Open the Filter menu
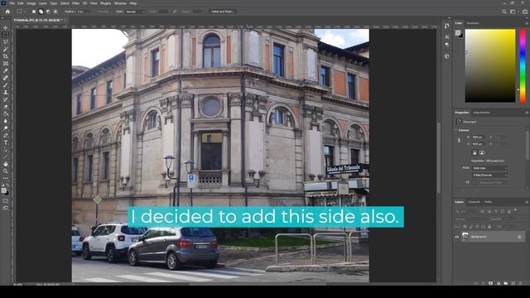 (x=75, y=3)
